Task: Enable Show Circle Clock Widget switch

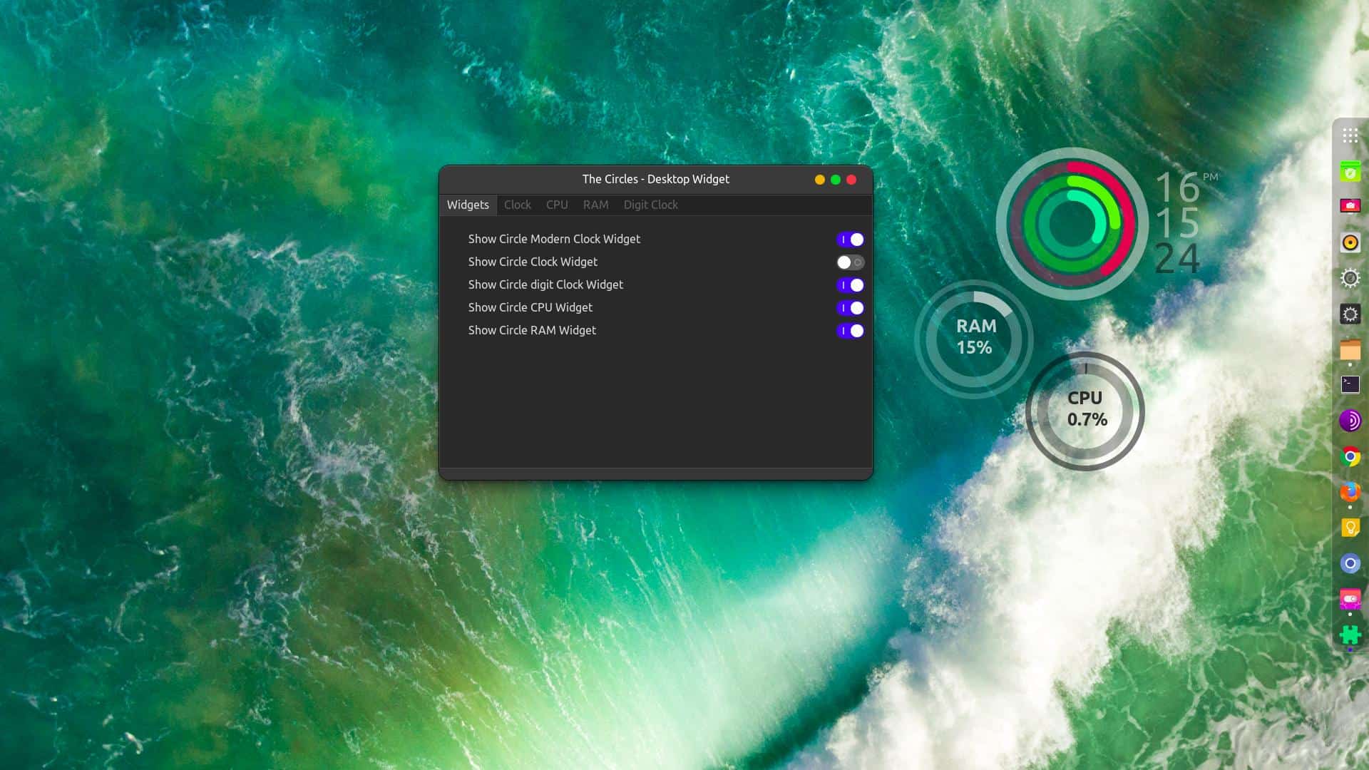Action: (x=850, y=262)
